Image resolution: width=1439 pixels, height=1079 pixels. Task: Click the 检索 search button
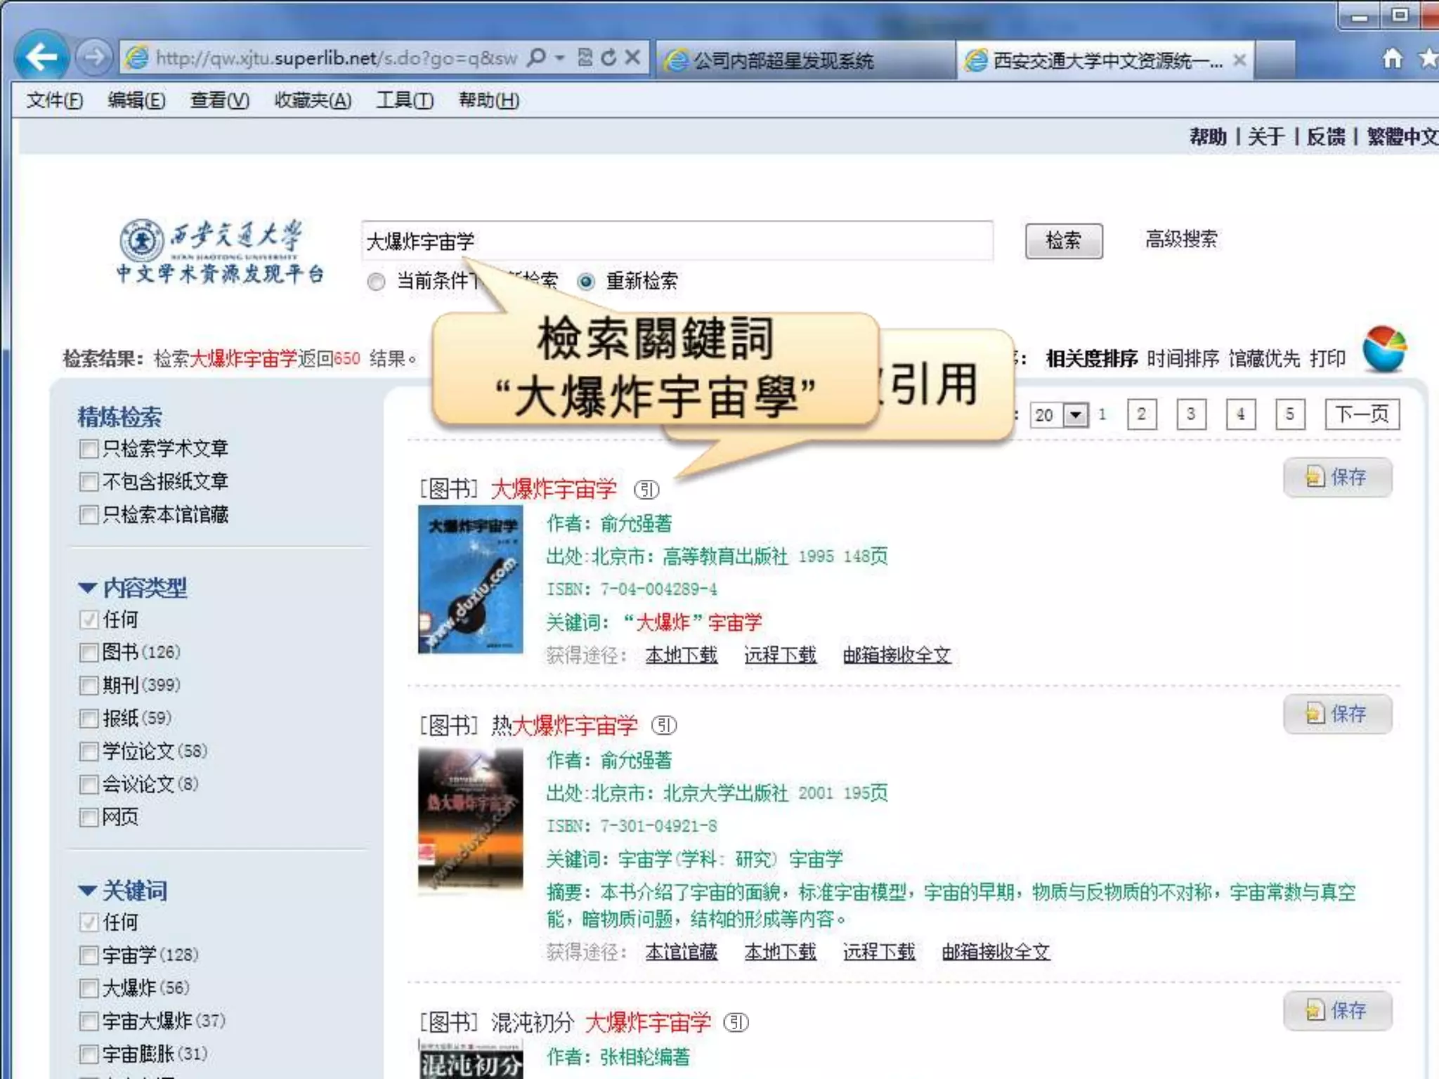coord(1063,241)
